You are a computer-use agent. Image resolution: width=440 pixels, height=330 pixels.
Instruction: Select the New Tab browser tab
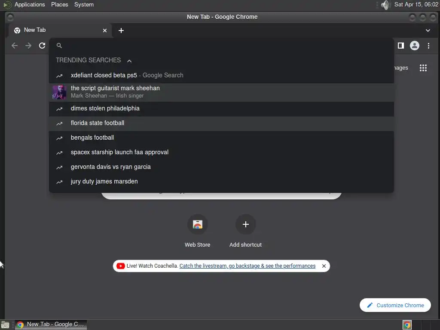pyautogui.click(x=60, y=30)
